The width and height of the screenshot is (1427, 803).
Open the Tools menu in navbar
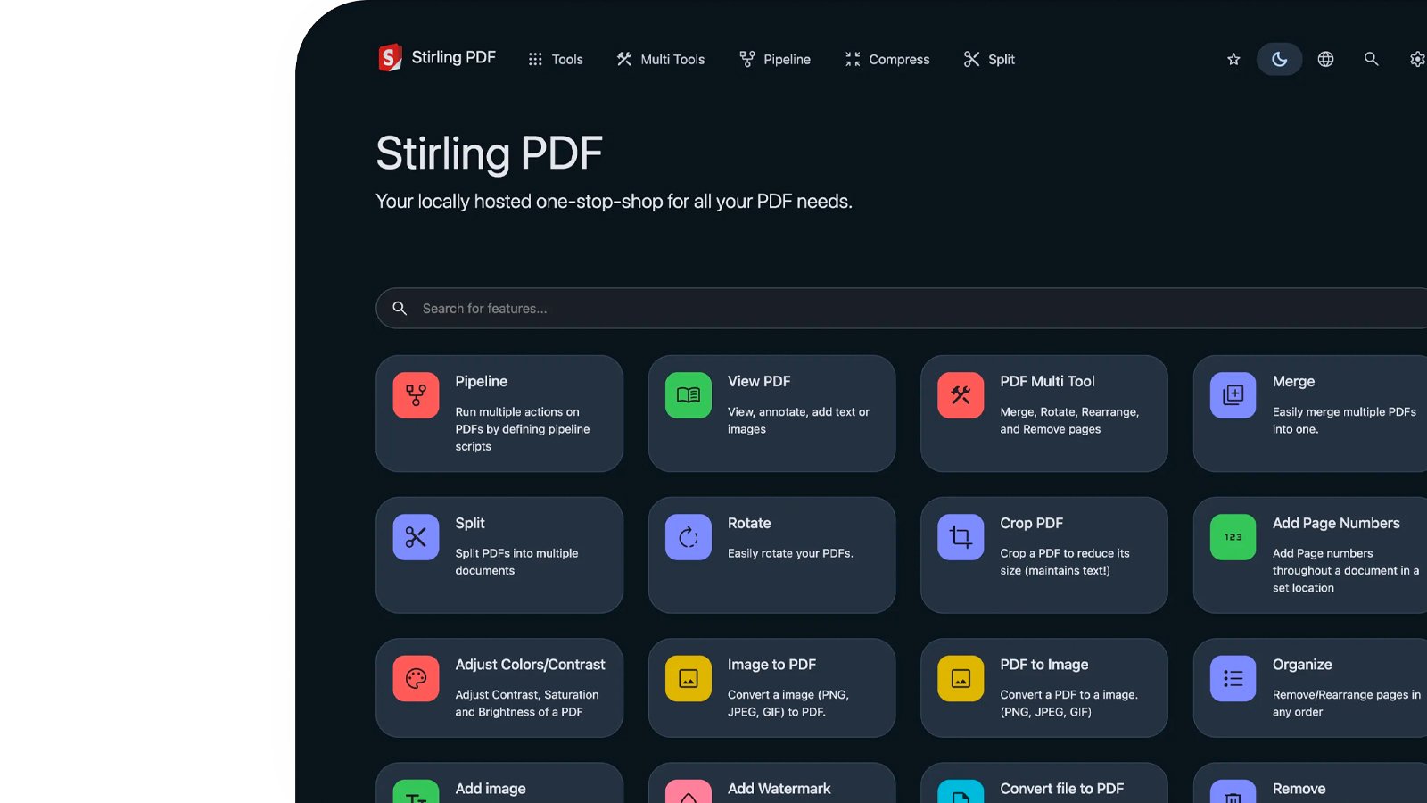pos(555,59)
